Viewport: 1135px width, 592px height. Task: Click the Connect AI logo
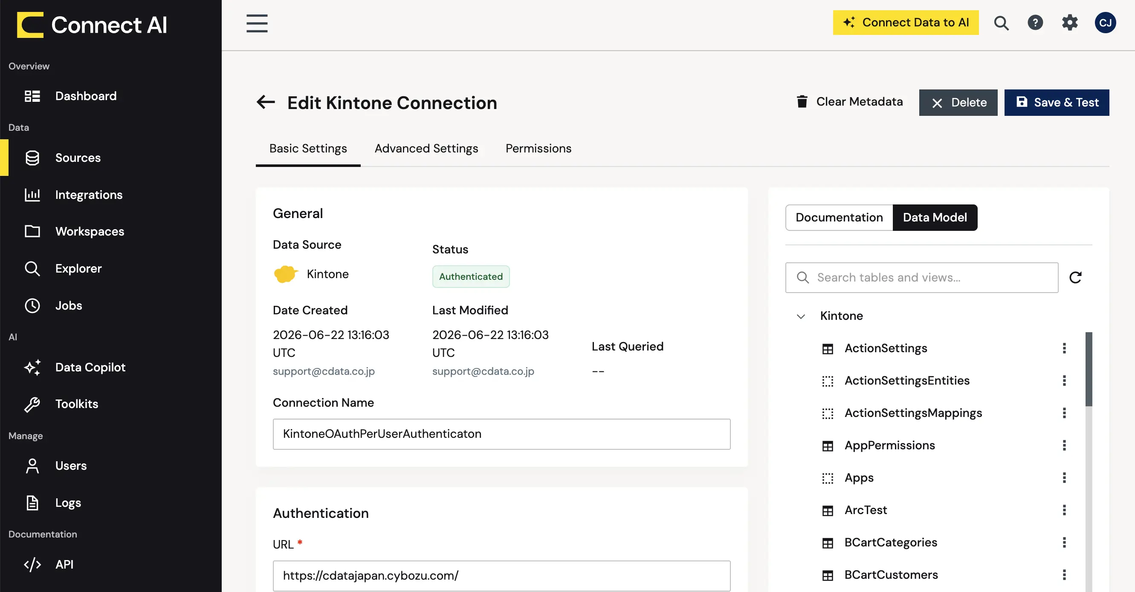[92, 25]
